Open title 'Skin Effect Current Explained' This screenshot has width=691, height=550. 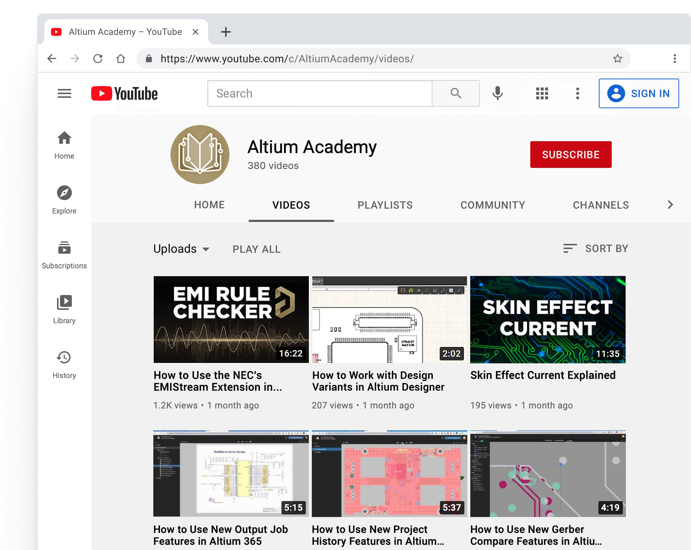[x=543, y=375]
